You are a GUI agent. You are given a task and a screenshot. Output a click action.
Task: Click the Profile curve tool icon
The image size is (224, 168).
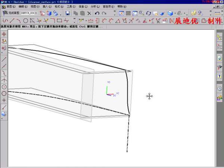(5, 21)
